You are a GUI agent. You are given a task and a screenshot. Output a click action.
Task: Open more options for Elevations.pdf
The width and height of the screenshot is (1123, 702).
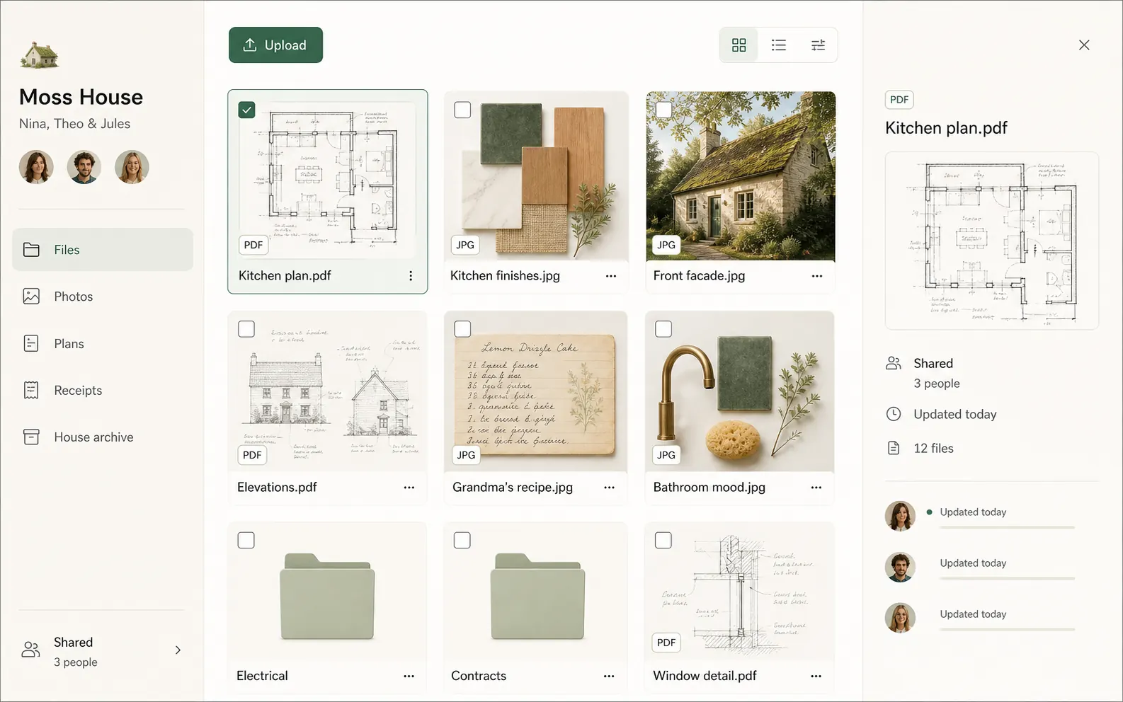tap(409, 488)
